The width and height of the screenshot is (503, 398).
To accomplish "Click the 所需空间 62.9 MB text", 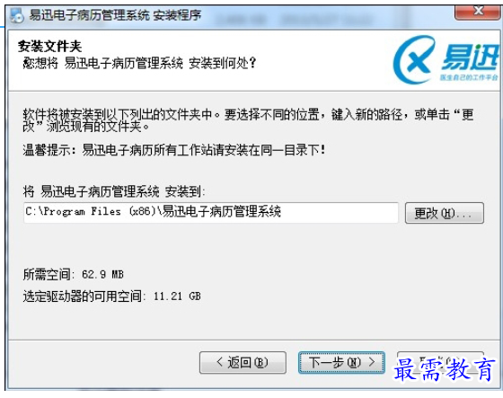I will tap(73, 274).
